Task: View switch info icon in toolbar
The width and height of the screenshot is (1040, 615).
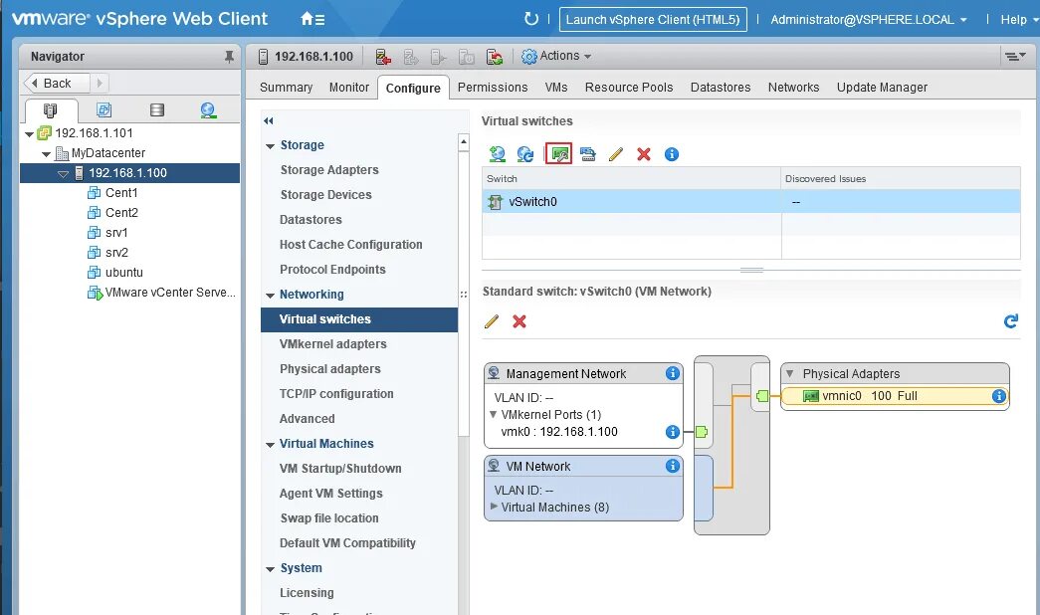Action: (671, 154)
